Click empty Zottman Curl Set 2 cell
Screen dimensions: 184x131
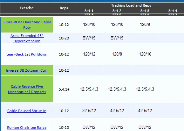117,70
